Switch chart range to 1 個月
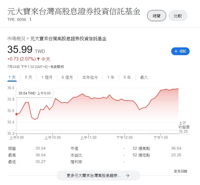The width and height of the screenshot is (200, 185). [x=47, y=77]
